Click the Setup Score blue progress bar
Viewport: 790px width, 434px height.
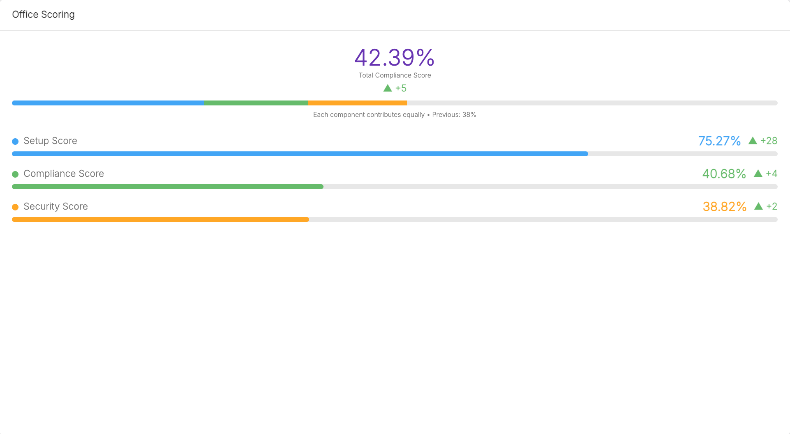pos(300,154)
